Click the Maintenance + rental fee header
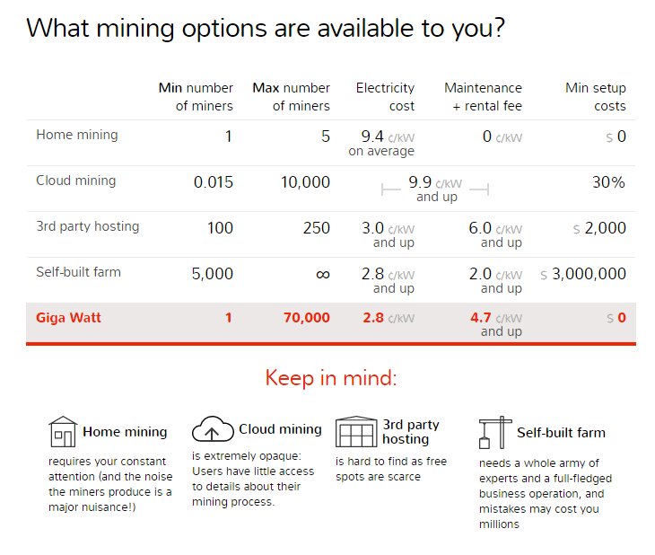This screenshot has height=555, width=655. (x=483, y=97)
